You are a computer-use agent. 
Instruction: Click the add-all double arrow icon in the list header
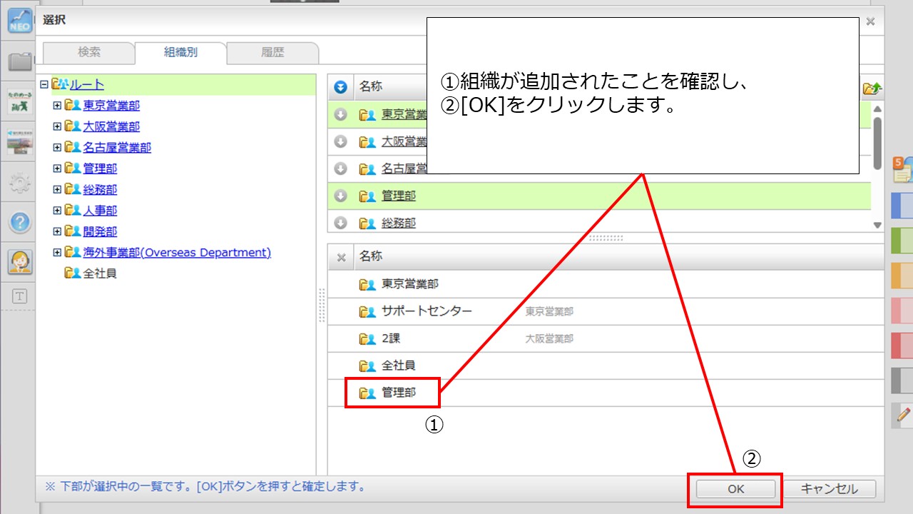coord(341,87)
